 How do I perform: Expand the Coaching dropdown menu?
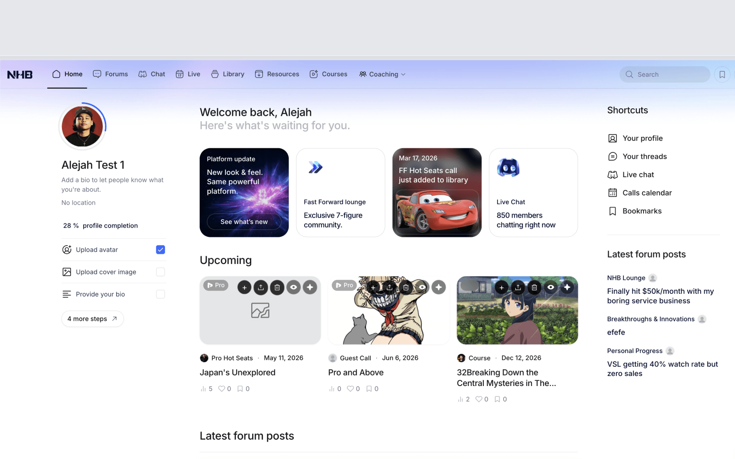tap(382, 74)
